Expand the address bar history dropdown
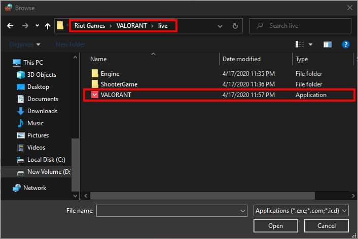This screenshot has width=358, height=239. pos(220,26)
